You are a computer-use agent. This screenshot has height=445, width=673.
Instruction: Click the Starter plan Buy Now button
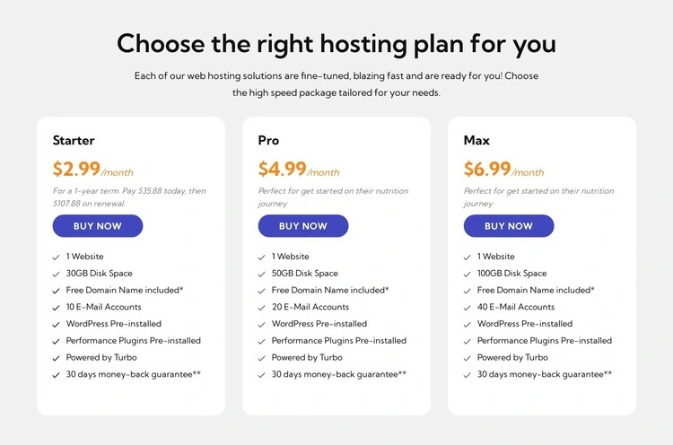pos(97,226)
